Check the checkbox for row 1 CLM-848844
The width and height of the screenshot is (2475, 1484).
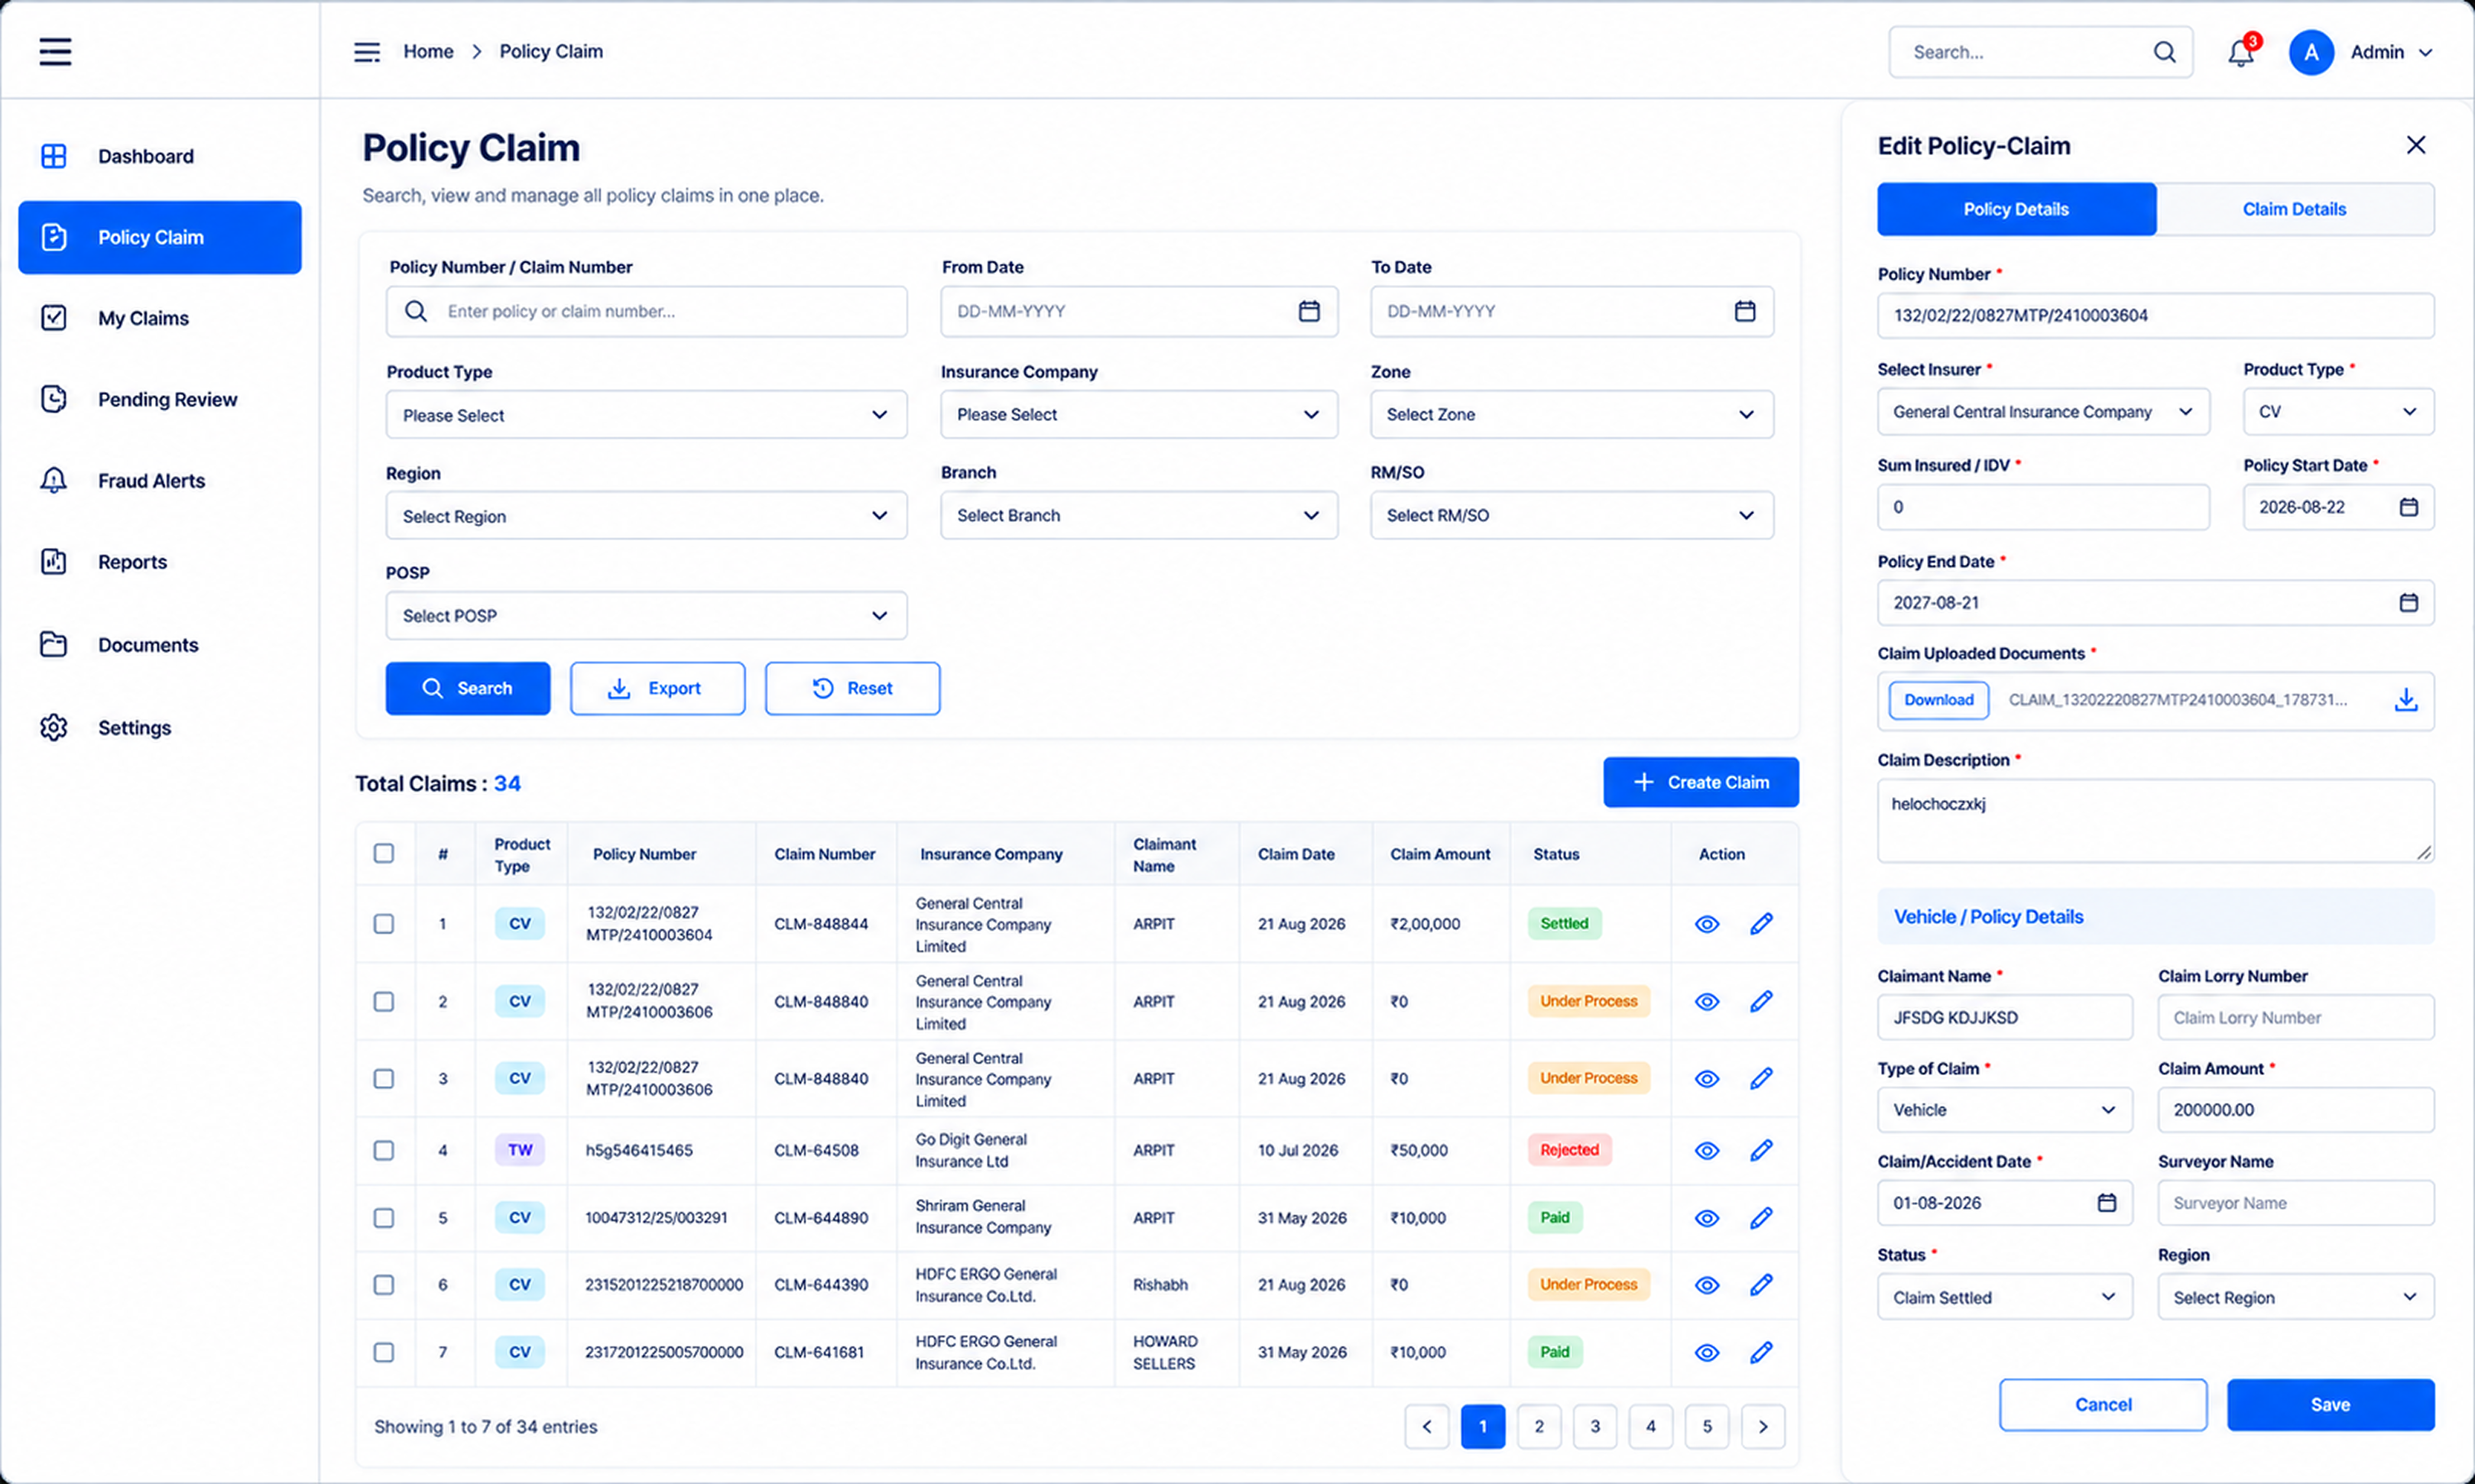click(x=384, y=924)
